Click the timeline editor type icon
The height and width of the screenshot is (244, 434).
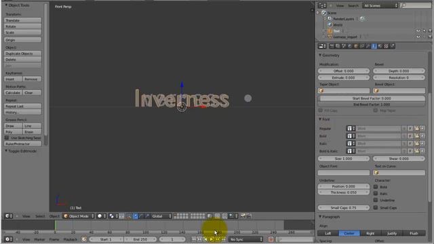[x=9, y=239]
